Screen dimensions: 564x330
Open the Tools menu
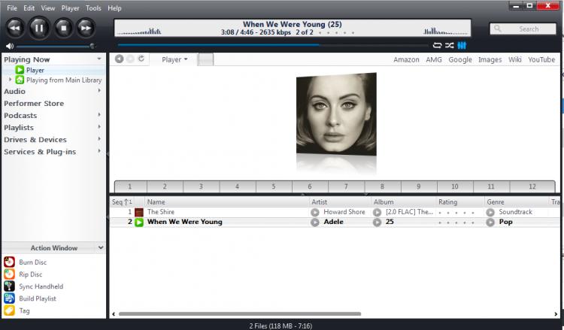click(x=93, y=8)
